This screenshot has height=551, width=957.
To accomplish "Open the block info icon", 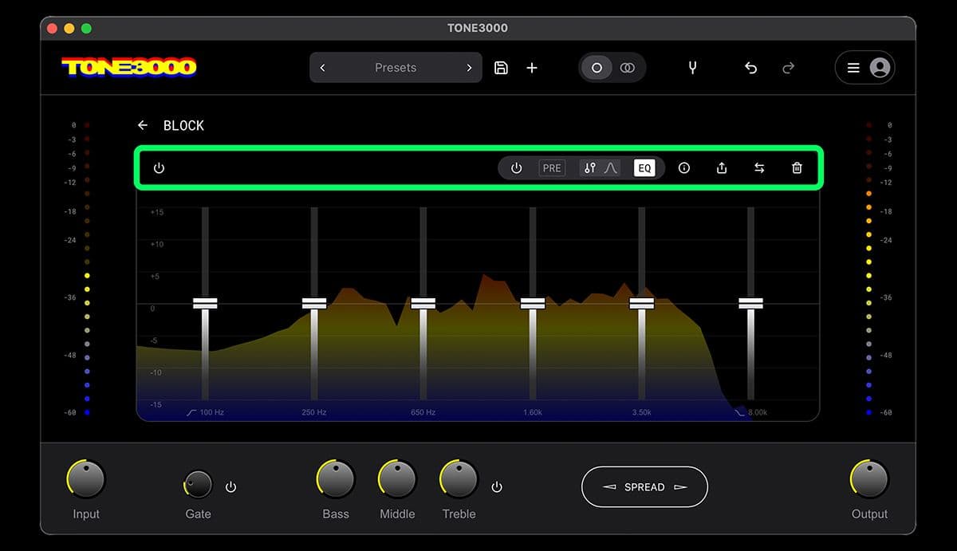I will (684, 168).
